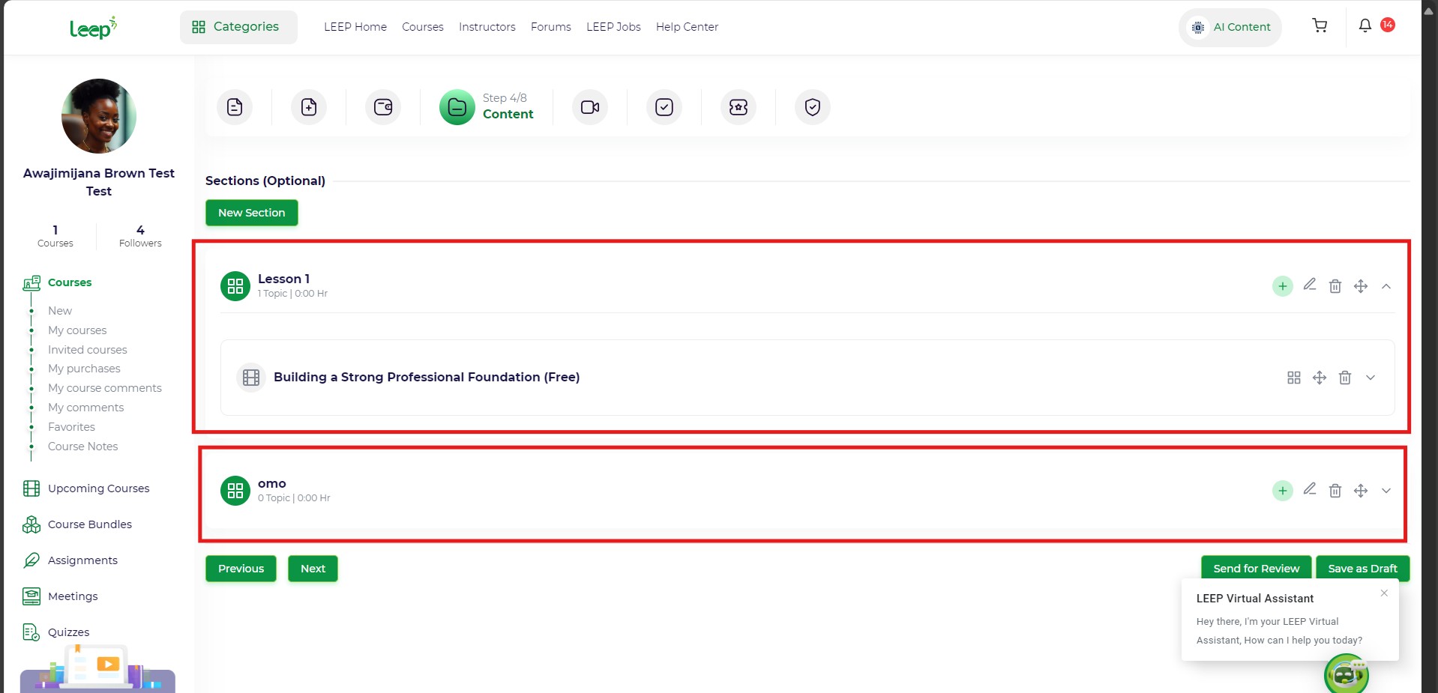Go to Forums in the top navigation

pyautogui.click(x=550, y=27)
